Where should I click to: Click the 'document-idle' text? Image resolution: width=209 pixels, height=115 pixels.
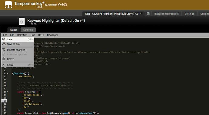(x=42, y=64)
